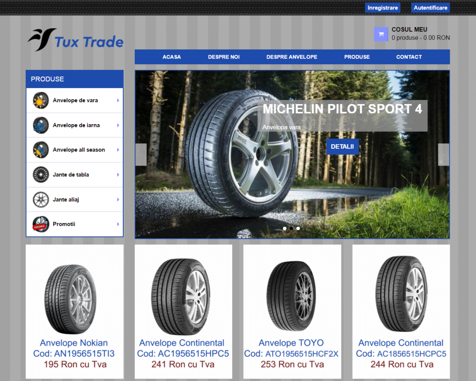Open the Despre Anvelope menu item
476x381 pixels.
pos(291,57)
